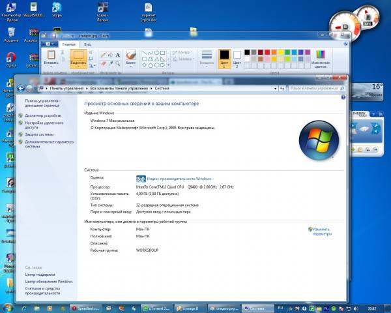Click the weather gadget showing 16°
The height and width of the screenshot is (313, 391).
click(x=366, y=91)
